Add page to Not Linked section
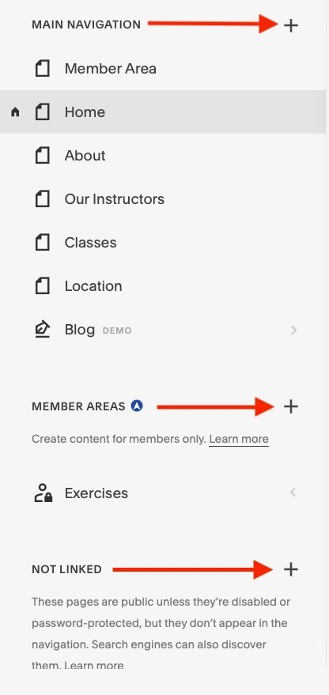 tap(290, 569)
